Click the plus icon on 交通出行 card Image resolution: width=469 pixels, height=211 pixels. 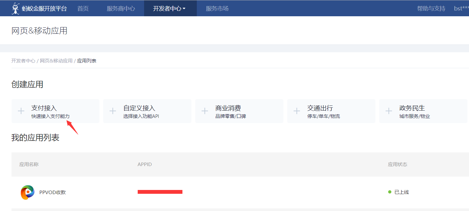[297, 111]
